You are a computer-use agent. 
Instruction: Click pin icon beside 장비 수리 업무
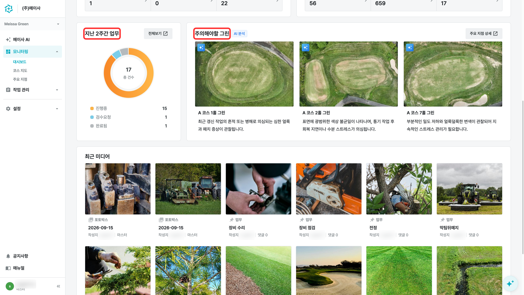pos(232,220)
